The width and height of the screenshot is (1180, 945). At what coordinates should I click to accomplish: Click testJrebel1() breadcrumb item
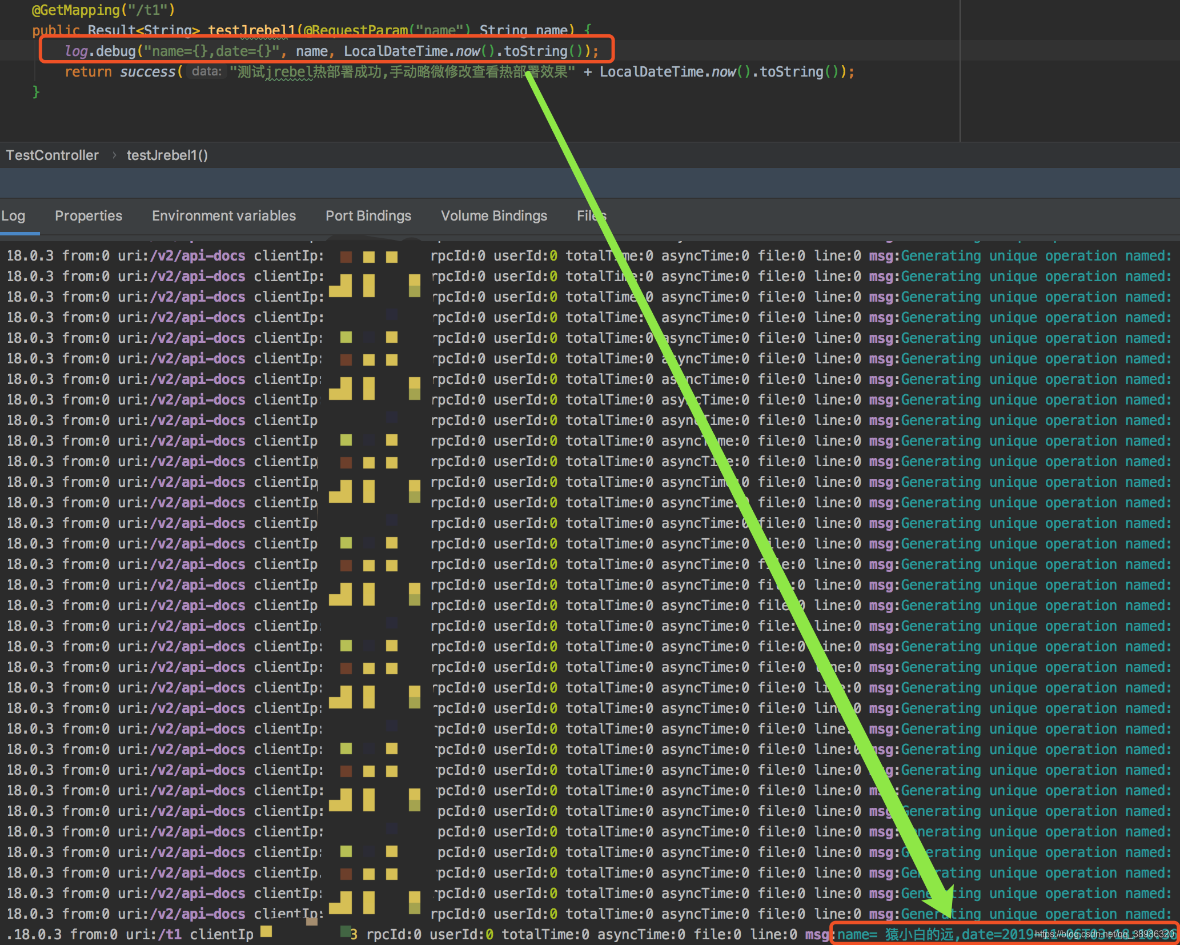point(167,155)
